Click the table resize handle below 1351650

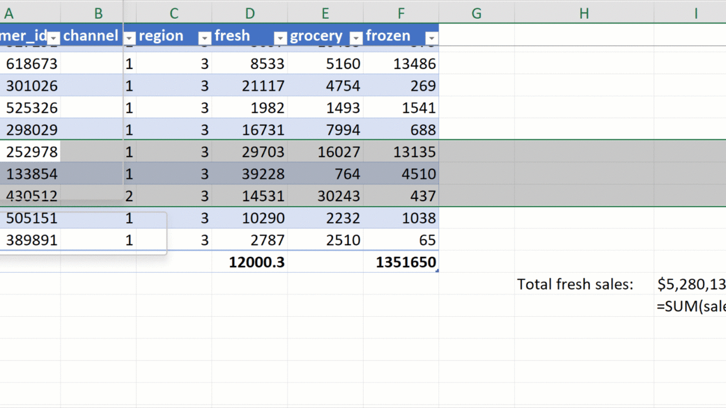pyautogui.click(x=437, y=271)
